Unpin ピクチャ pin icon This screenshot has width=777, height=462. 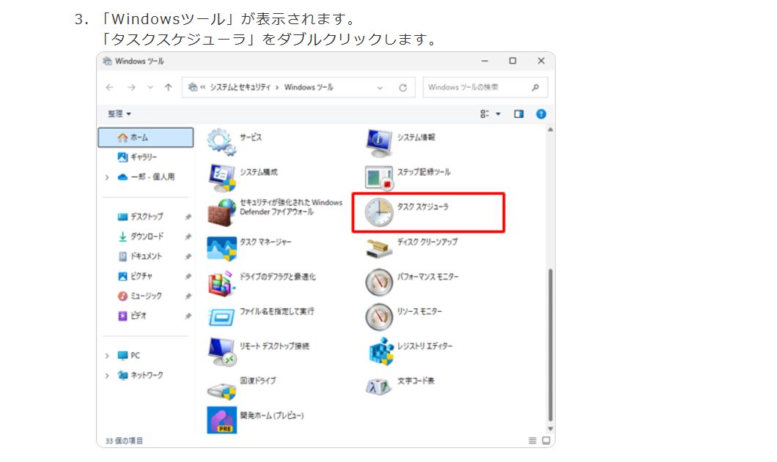click(x=188, y=276)
